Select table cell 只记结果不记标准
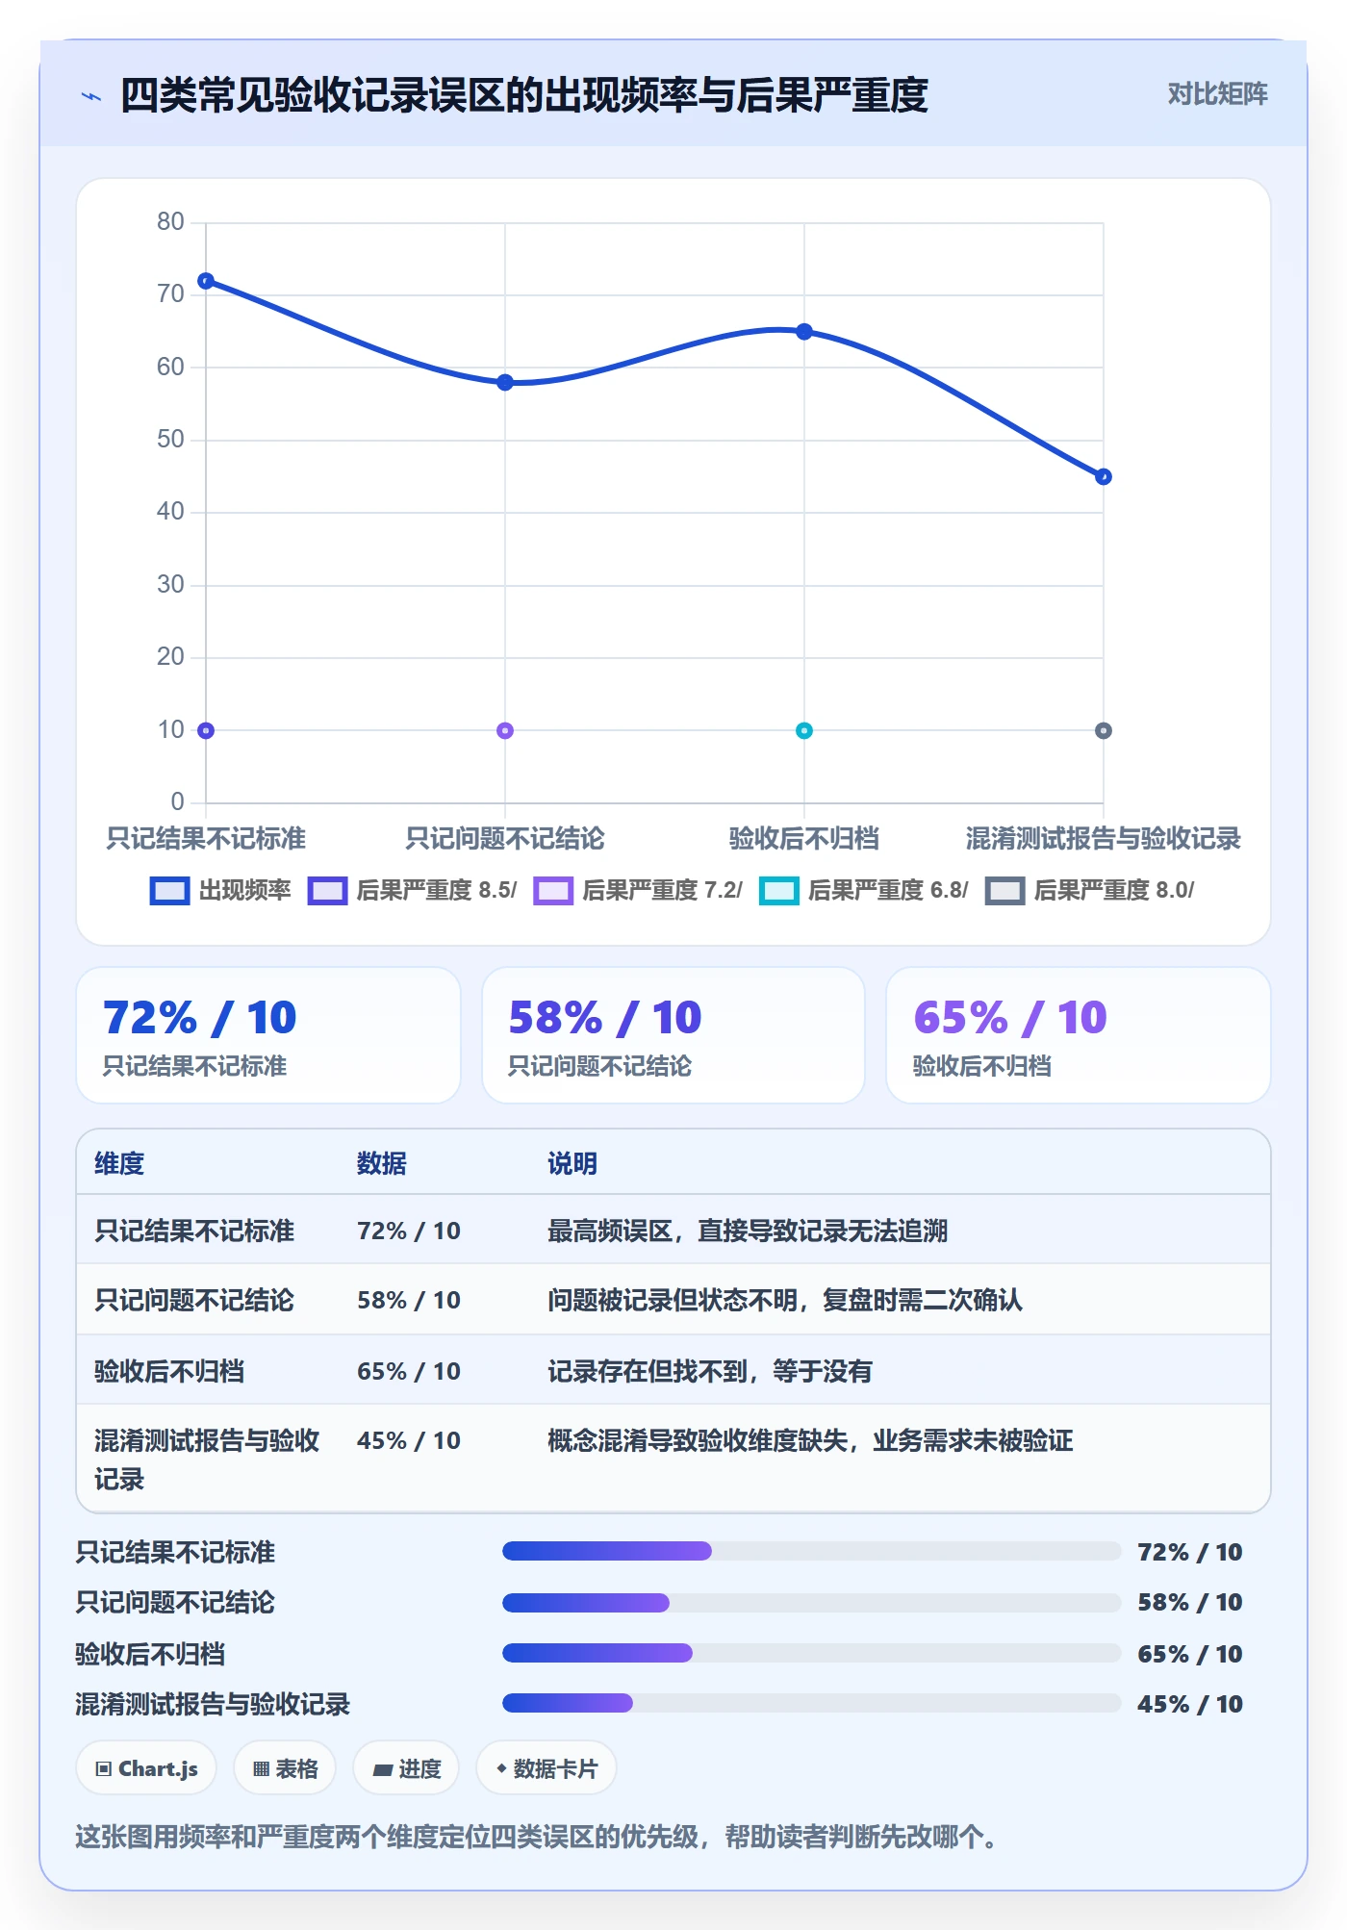1347x1930 pixels. tap(194, 1231)
